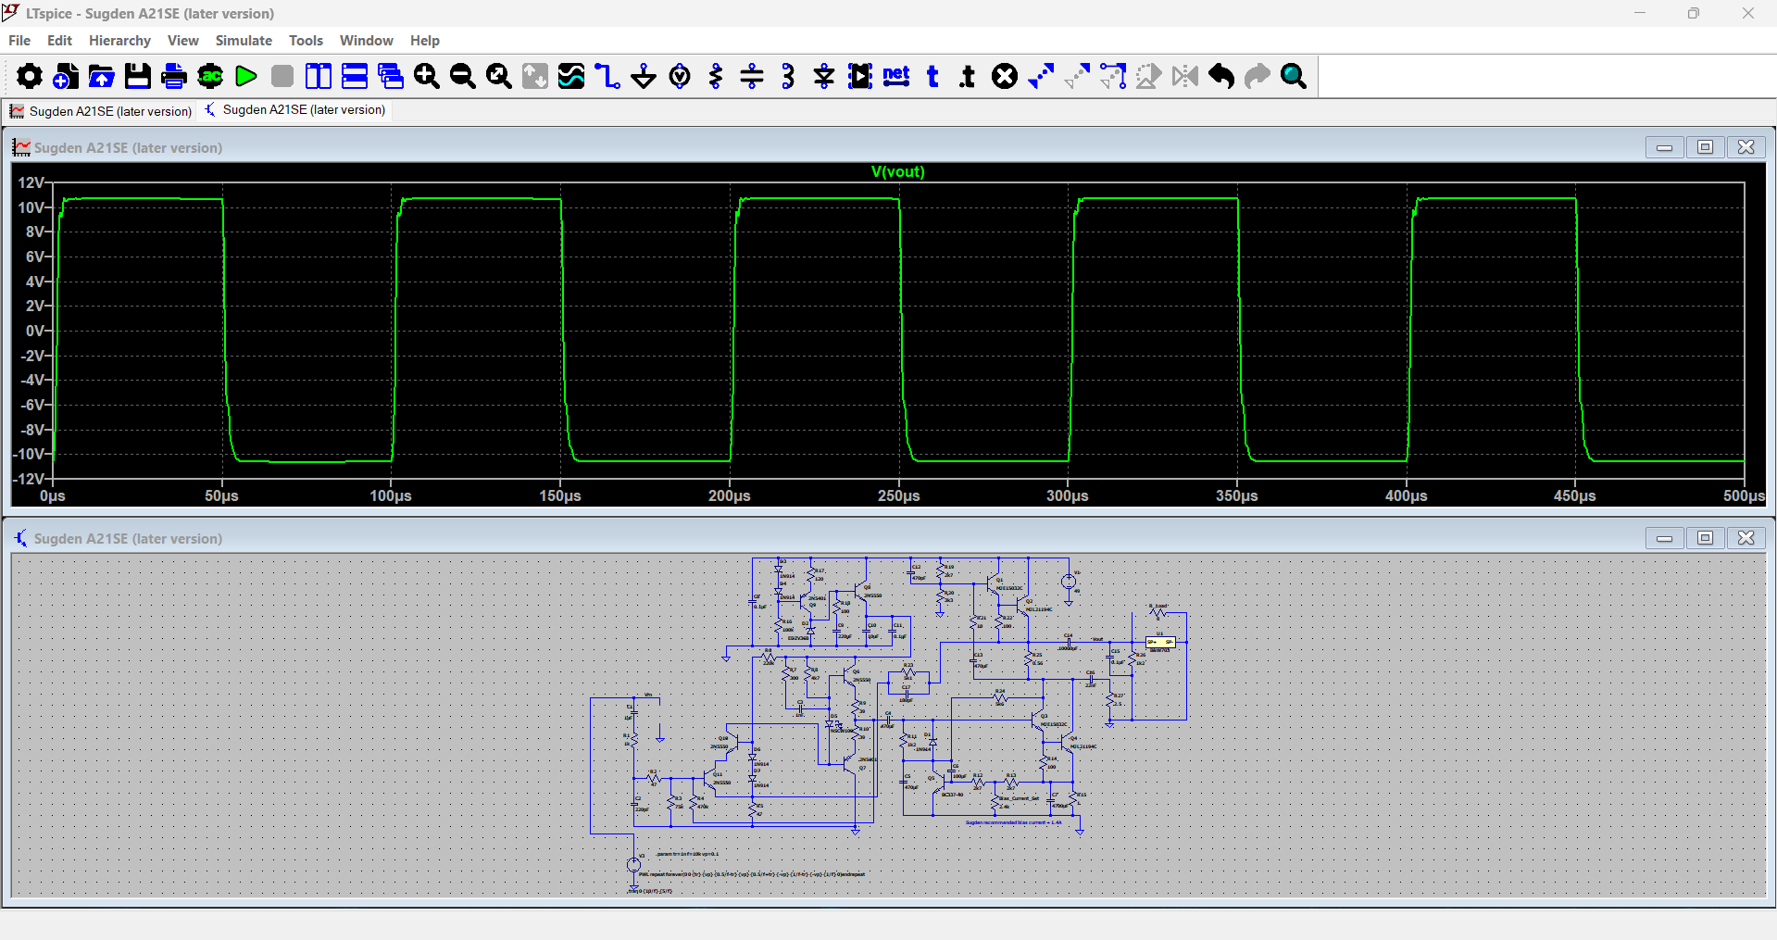Viewport: 1777px width, 940px height.
Task: Select the capacitor component tool
Action: tap(752, 76)
